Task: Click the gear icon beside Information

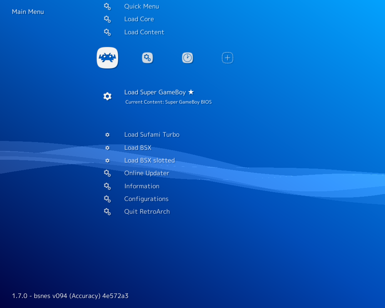Action: tap(107, 186)
